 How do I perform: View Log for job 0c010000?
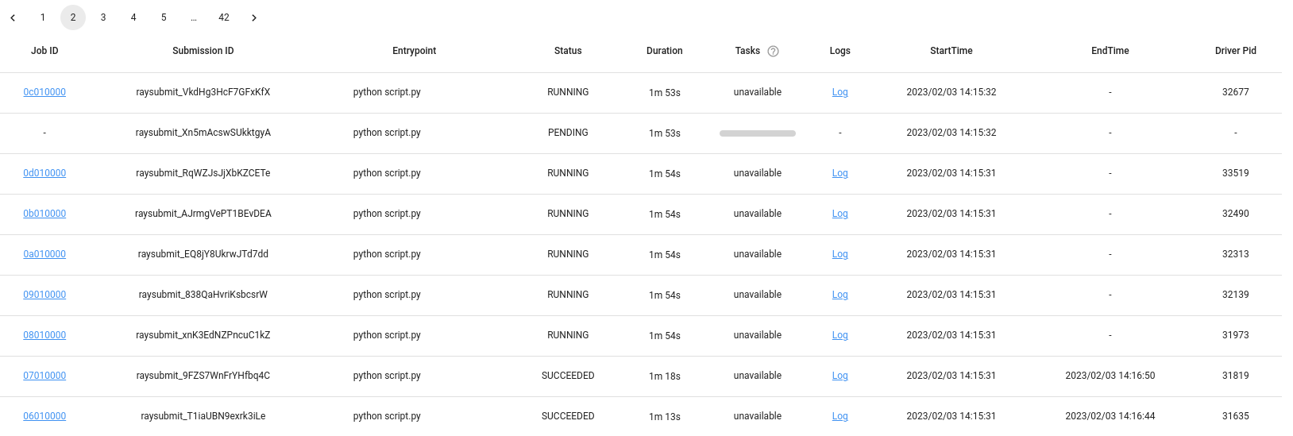coord(840,92)
